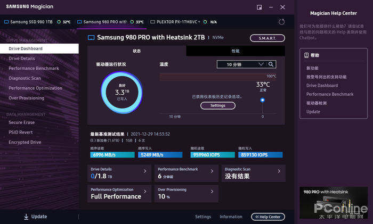Click the help book icon in help panel
373x224 pixels.
click(x=306, y=55)
